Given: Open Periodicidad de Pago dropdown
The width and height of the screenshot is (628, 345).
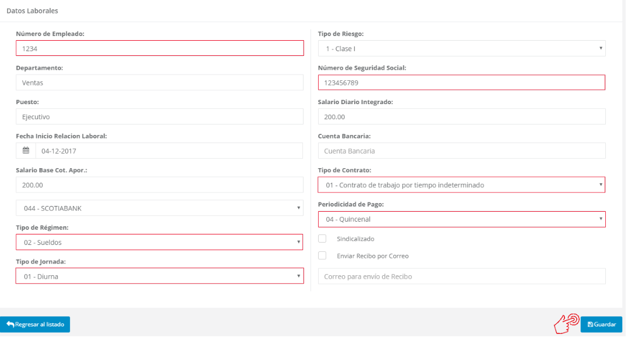Looking at the screenshot, I should coord(461,219).
